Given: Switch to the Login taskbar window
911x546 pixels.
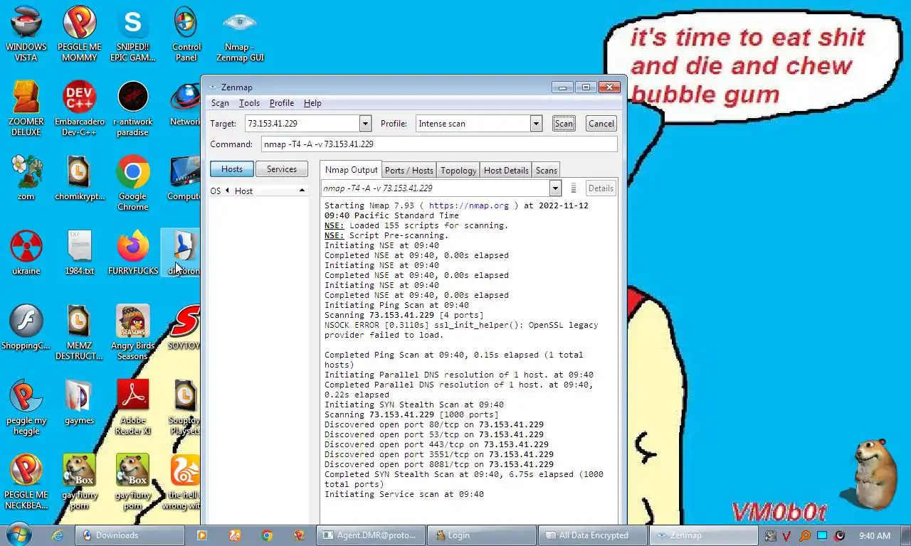Looking at the screenshot, I should click(x=482, y=535).
